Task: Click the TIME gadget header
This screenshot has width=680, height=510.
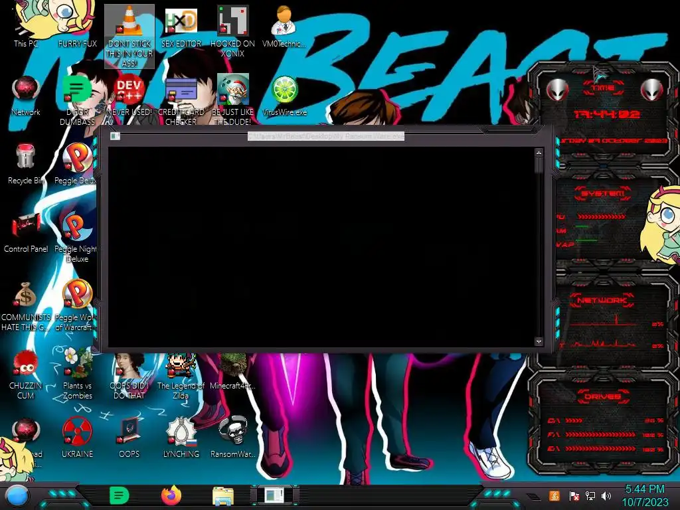Action: pyautogui.click(x=603, y=88)
